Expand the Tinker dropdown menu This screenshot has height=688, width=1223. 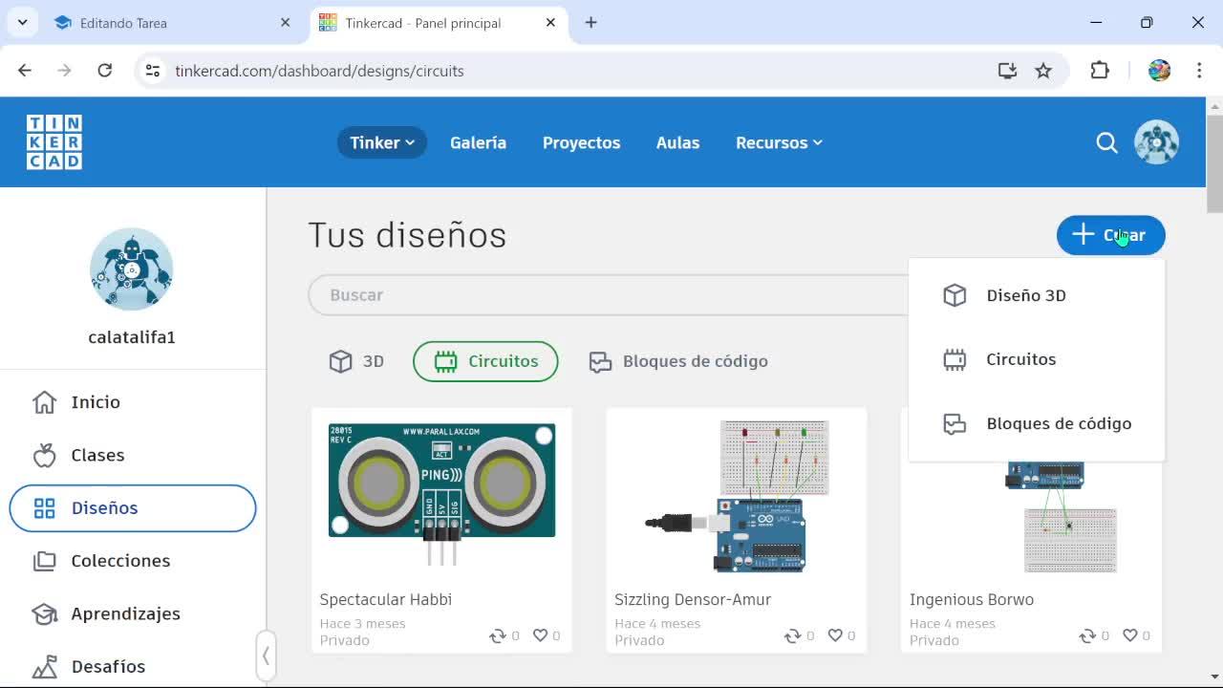(x=381, y=142)
